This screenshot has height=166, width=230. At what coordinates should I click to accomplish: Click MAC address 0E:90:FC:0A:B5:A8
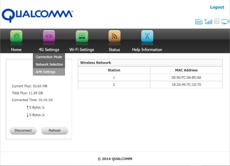186,77
